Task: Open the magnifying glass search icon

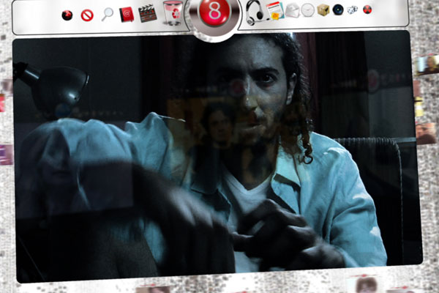Action: 108,13
